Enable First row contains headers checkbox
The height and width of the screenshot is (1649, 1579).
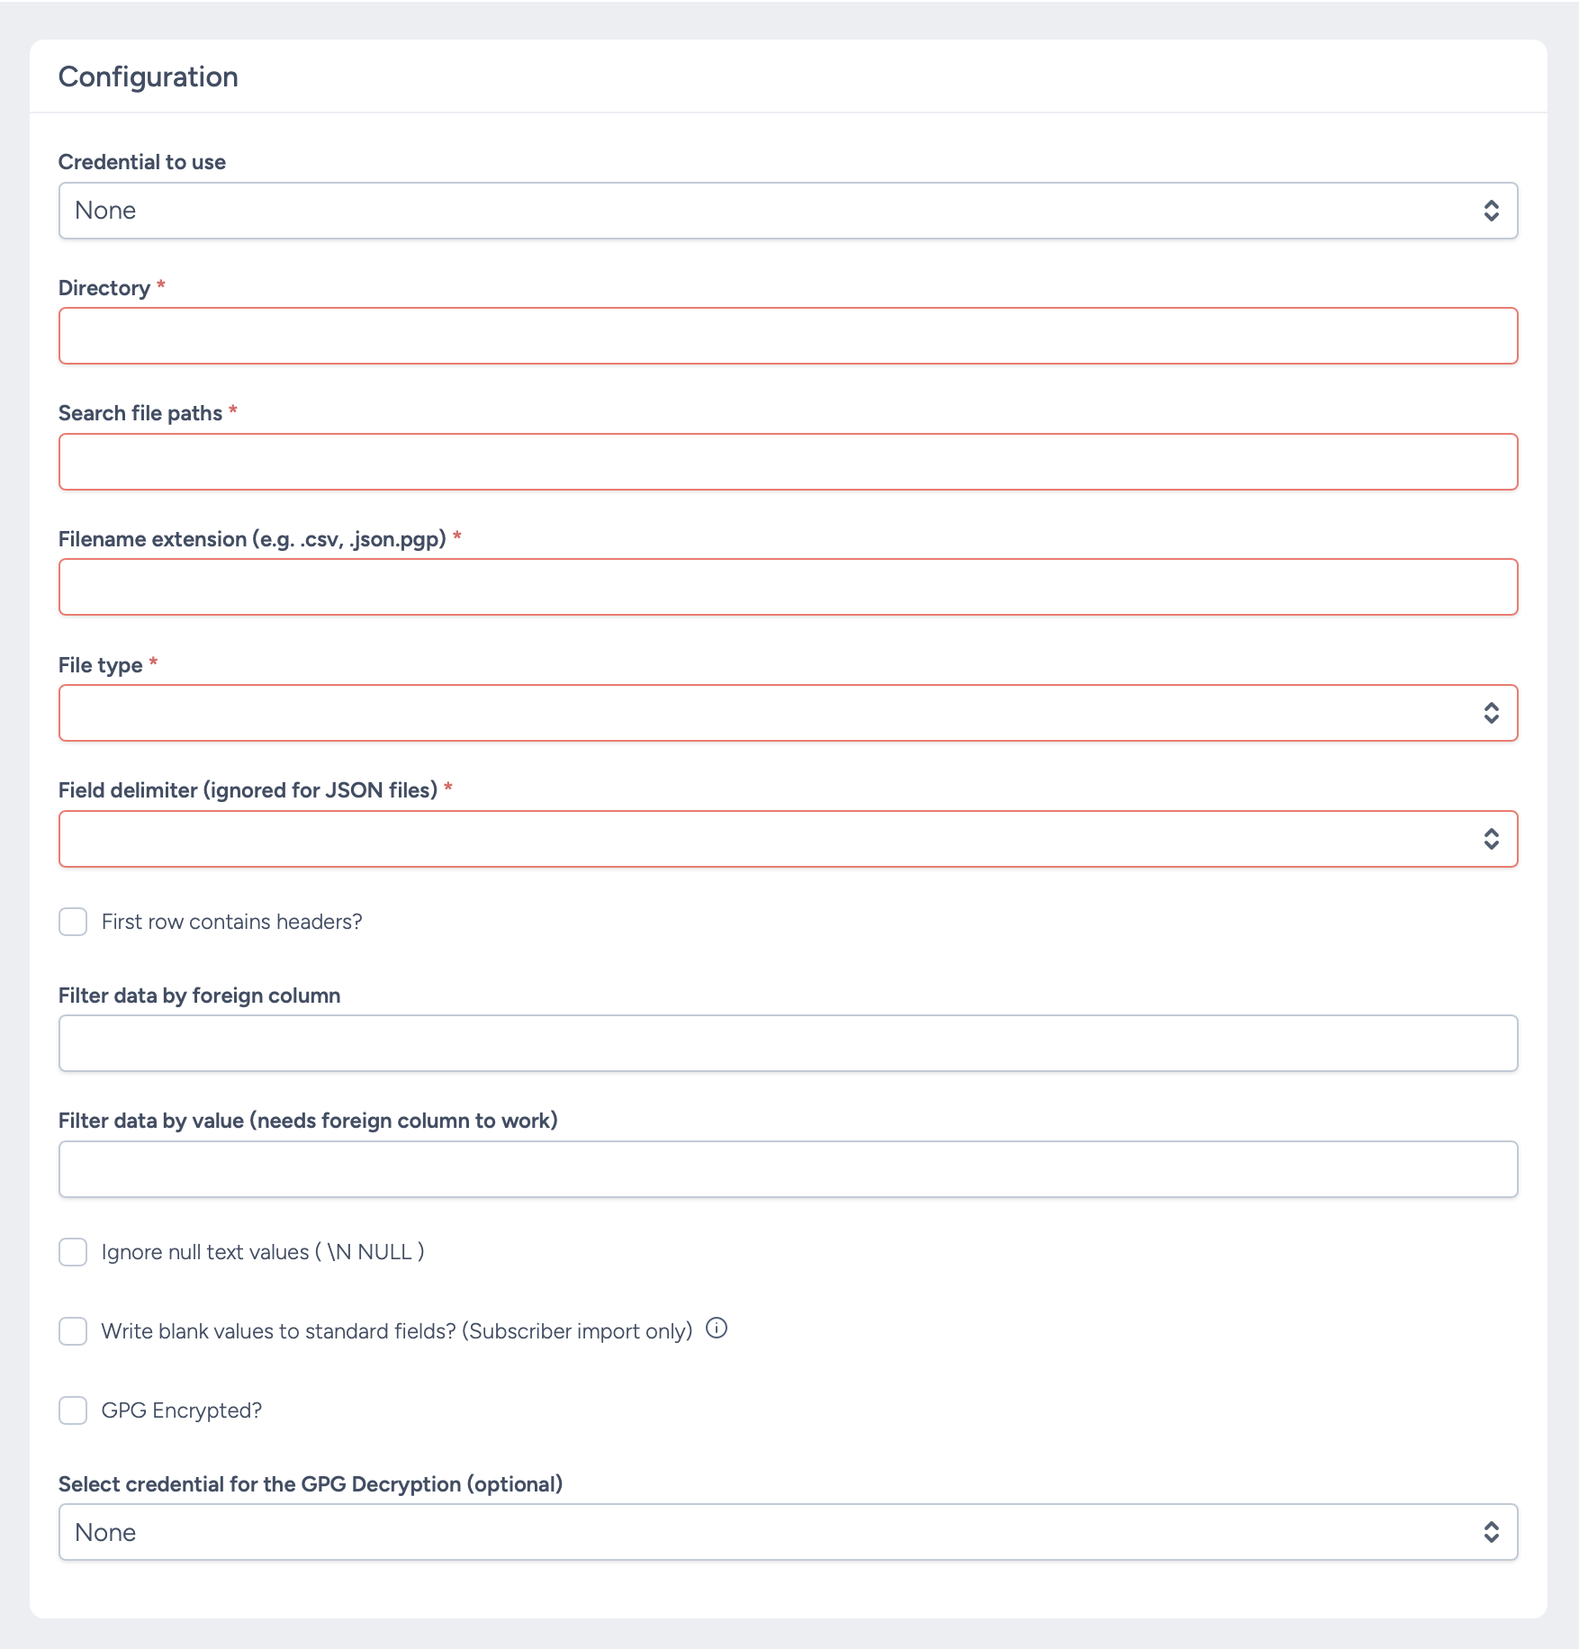(73, 922)
